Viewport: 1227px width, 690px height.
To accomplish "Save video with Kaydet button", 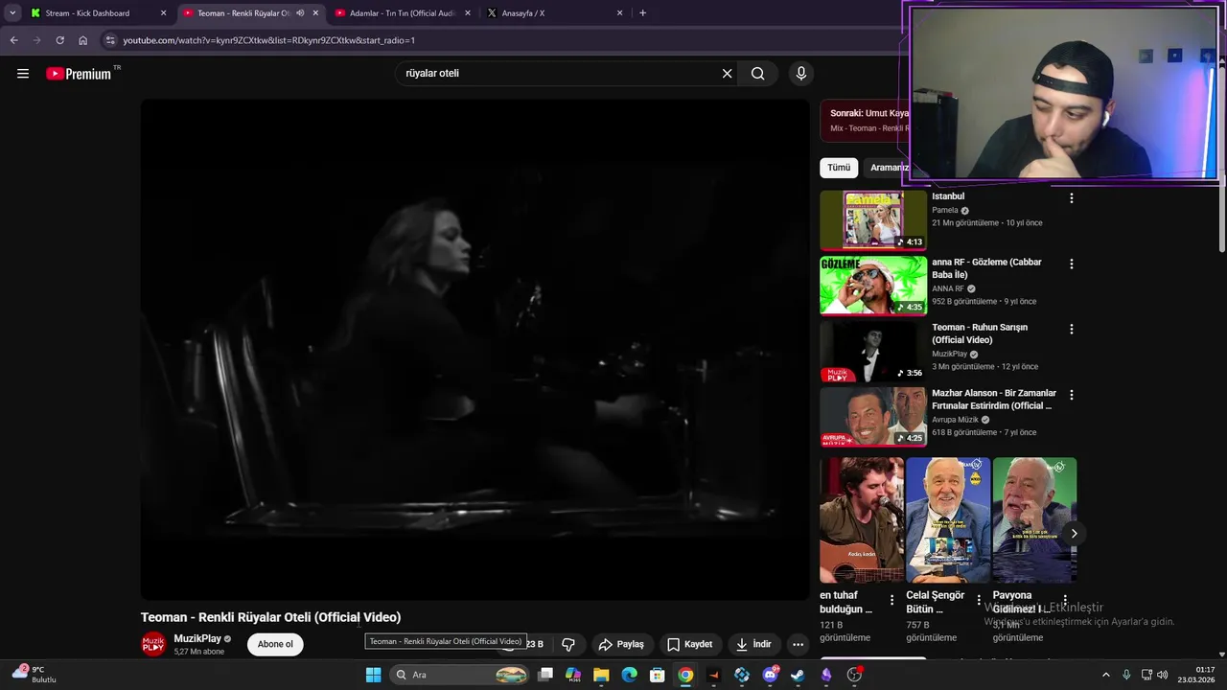I will tap(689, 644).
